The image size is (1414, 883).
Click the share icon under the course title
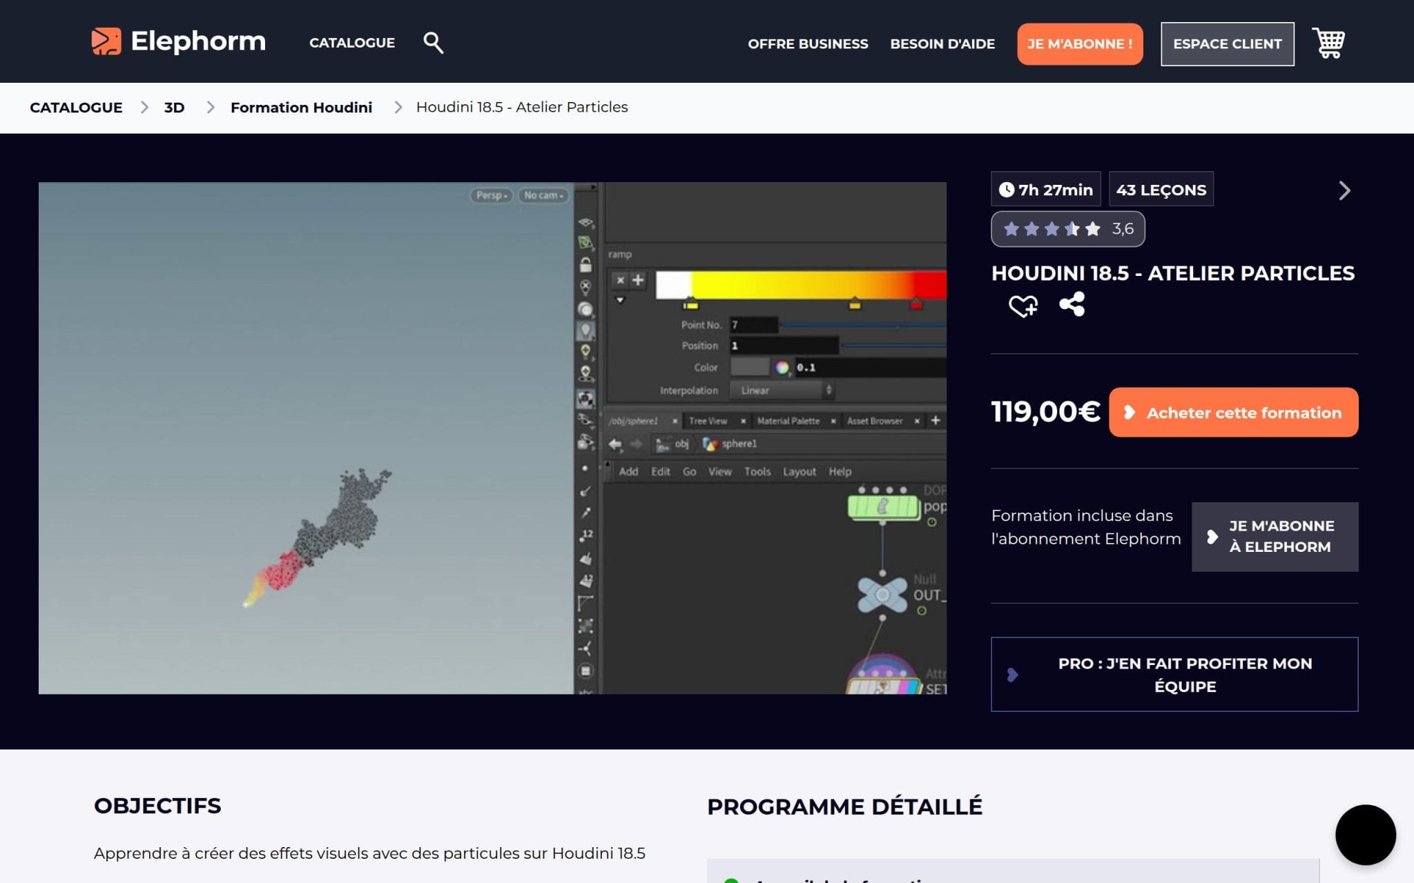click(x=1072, y=304)
